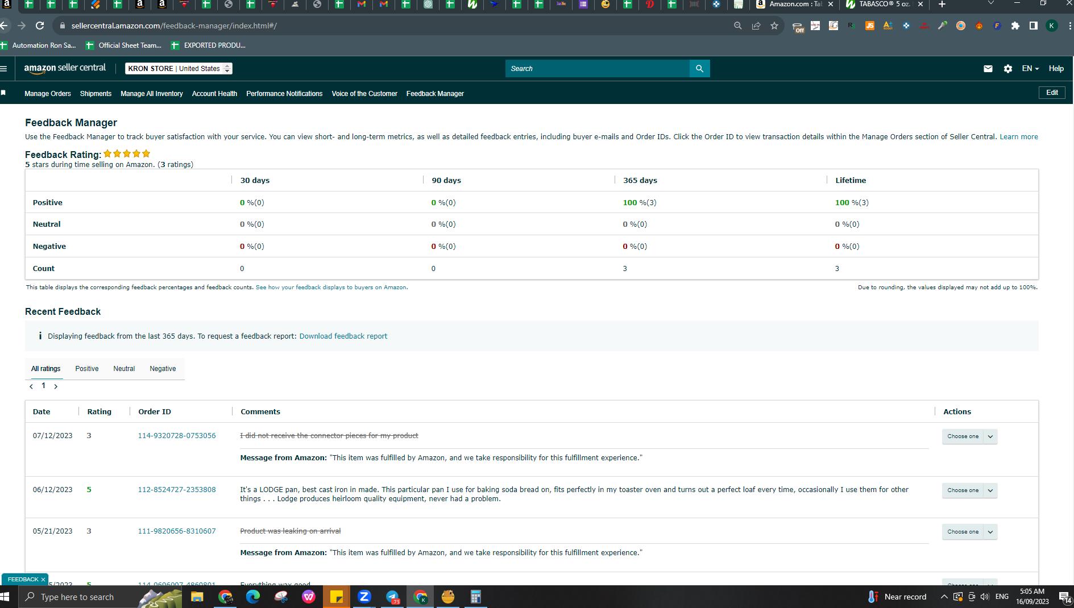Open order 111-9820656-8310607
The height and width of the screenshot is (608, 1074).
[177, 531]
